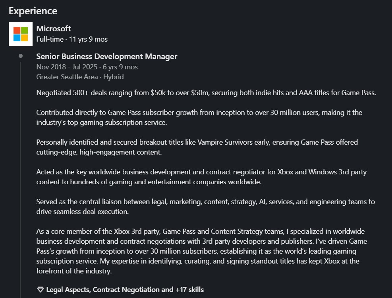392x298 pixels.
Task: Open the Microsoft company name link
Action: point(54,29)
